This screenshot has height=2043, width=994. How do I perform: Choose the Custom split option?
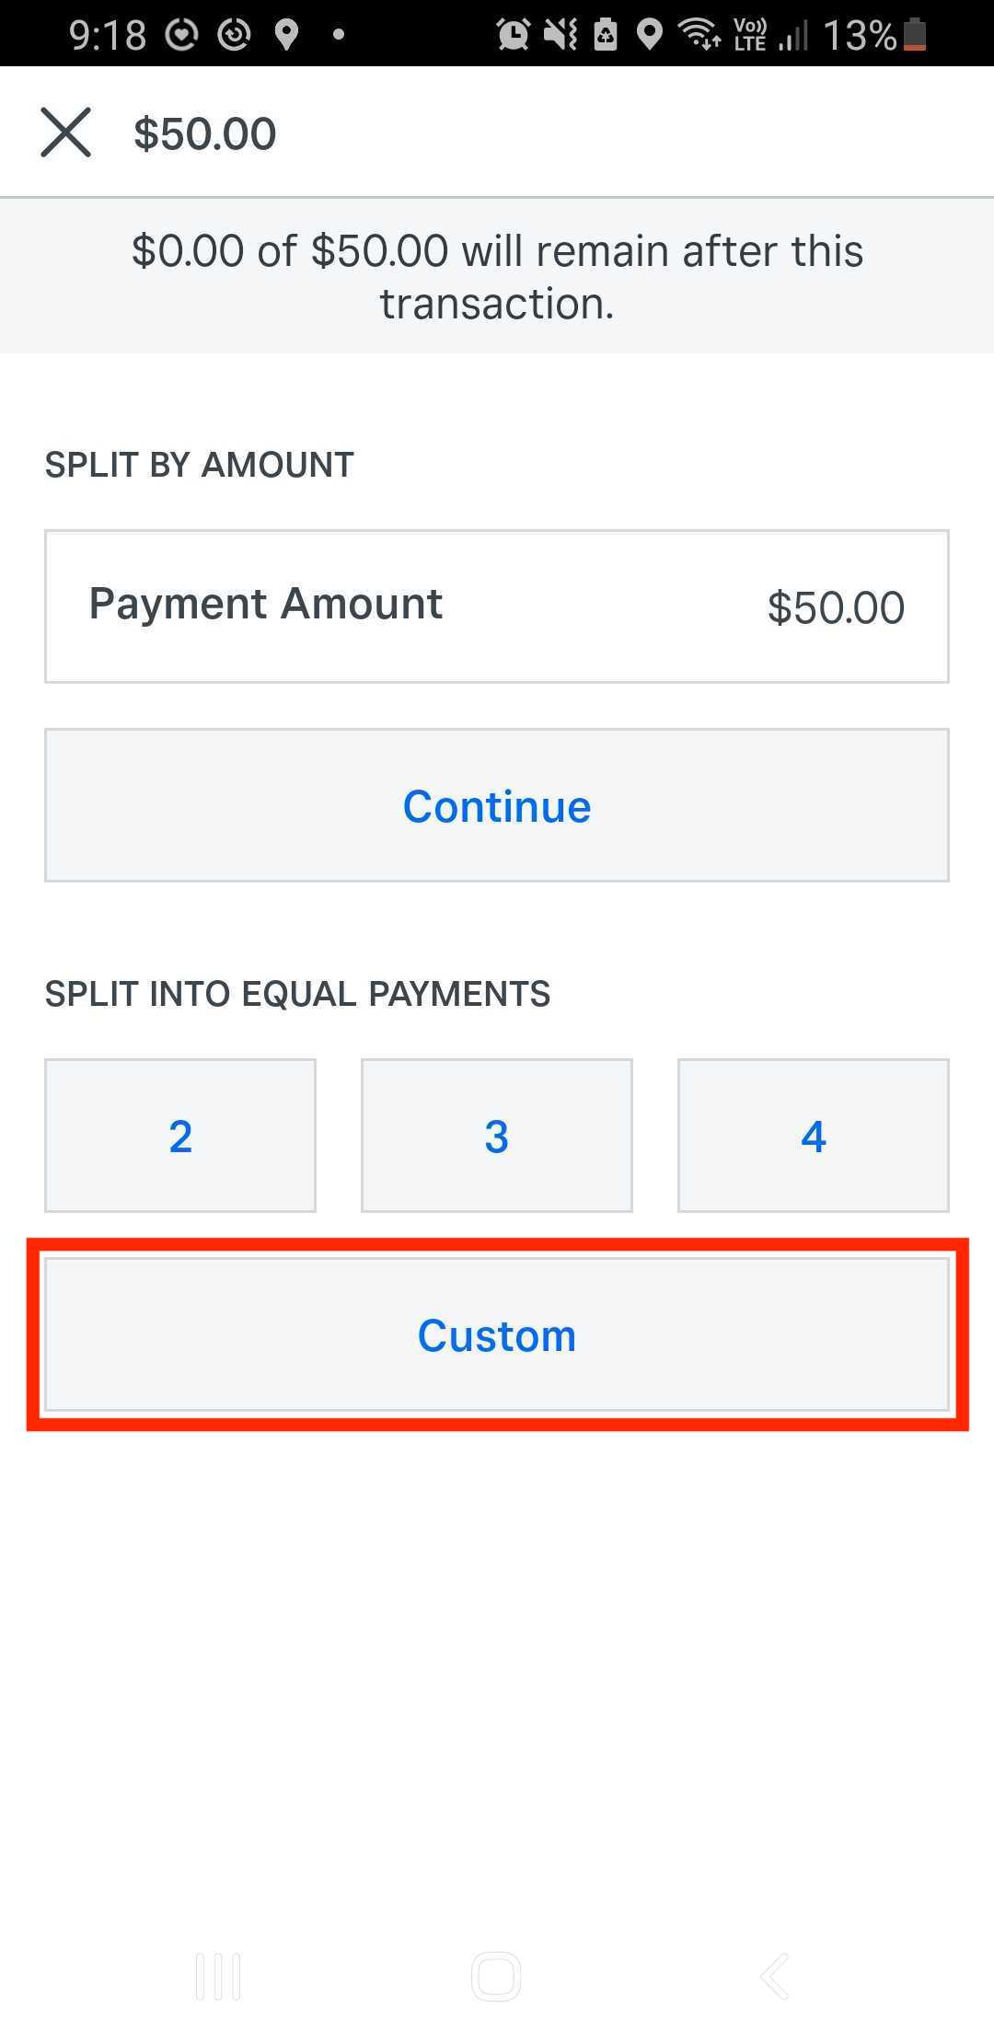496,1334
